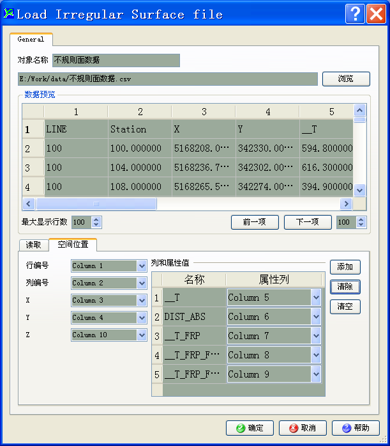The height and width of the screenshot is (446, 390).
Task: Click preview scroll down arrow
Action: 360,190
